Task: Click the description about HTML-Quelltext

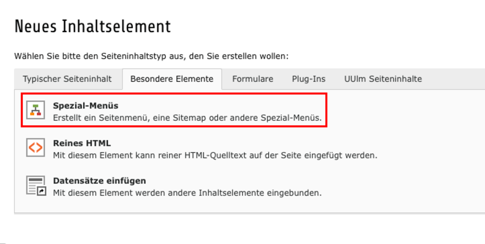Action: [x=215, y=155]
